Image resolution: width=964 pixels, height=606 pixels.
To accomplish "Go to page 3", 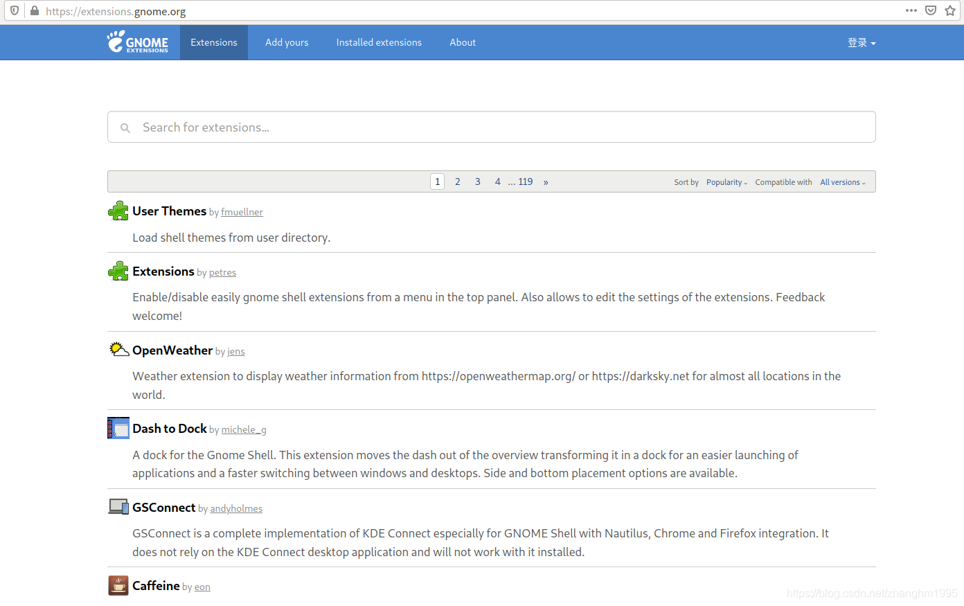I will coord(478,181).
